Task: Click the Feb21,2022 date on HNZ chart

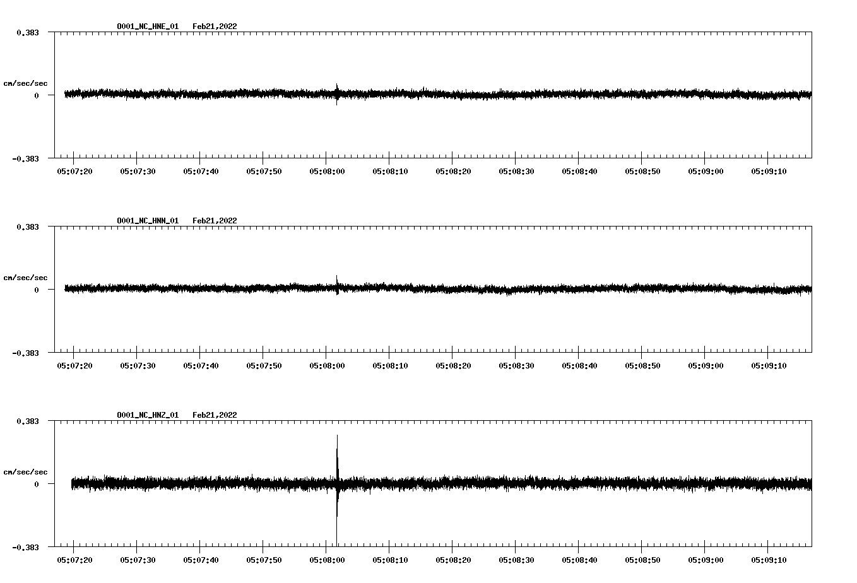Action: (215, 415)
